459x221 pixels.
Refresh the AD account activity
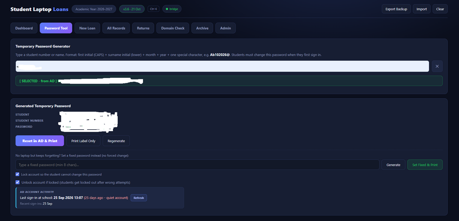tap(139, 198)
